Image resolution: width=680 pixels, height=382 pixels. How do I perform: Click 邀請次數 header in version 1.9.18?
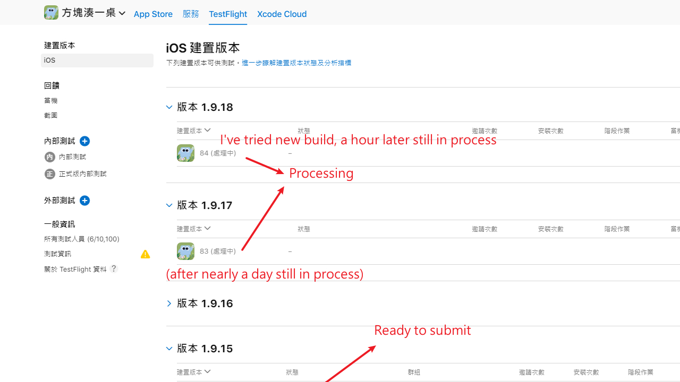coord(484,131)
